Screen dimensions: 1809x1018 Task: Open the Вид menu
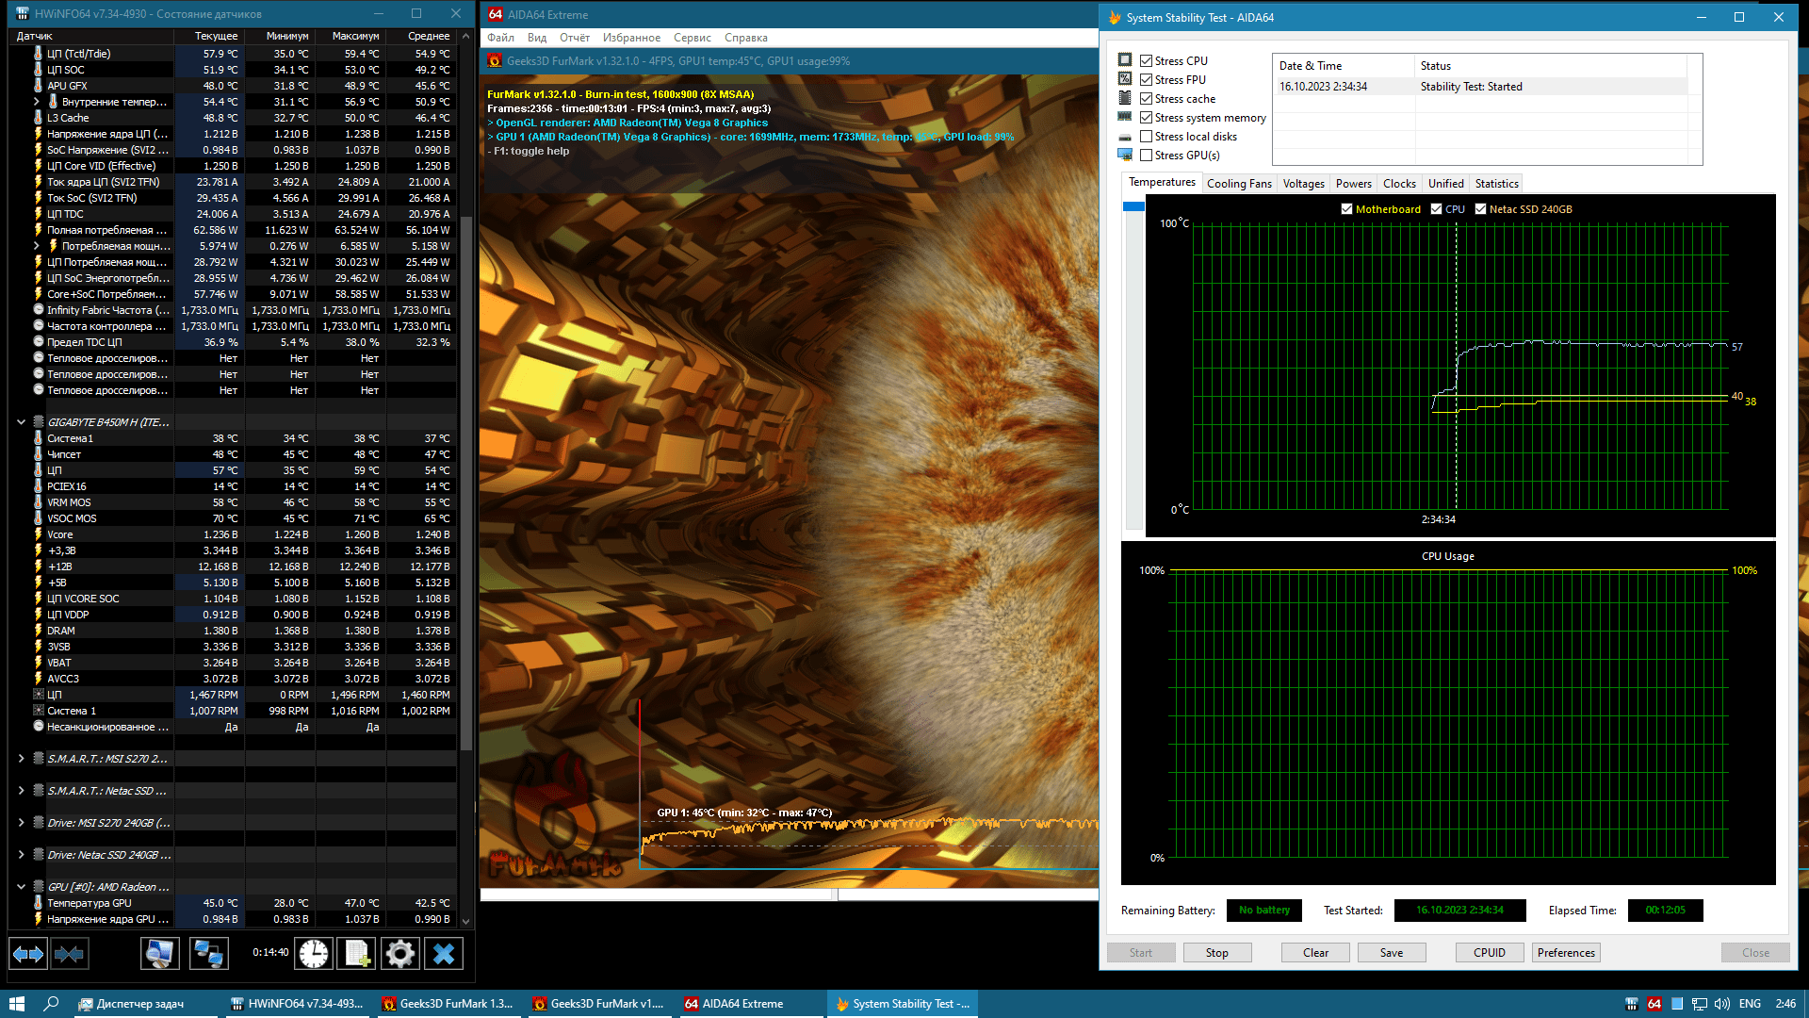537,38
